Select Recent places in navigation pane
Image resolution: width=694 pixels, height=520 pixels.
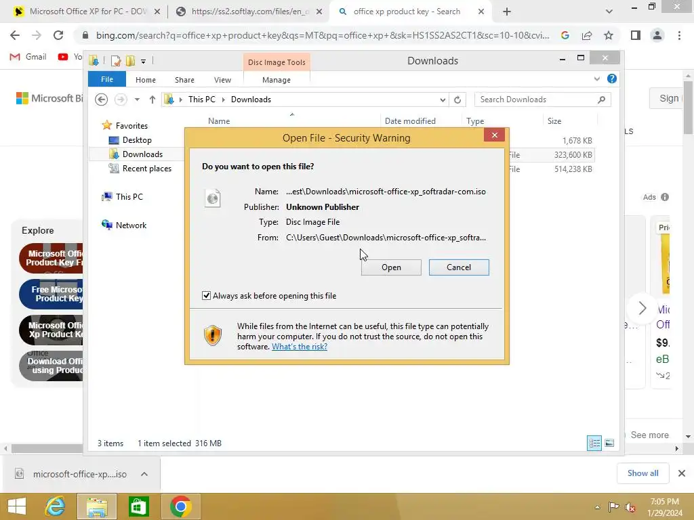[146, 169]
